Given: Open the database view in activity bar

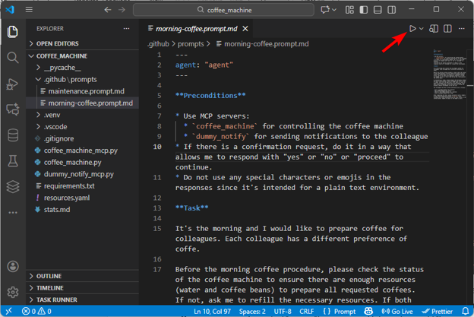Looking at the screenshot, I should [x=13, y=135].
